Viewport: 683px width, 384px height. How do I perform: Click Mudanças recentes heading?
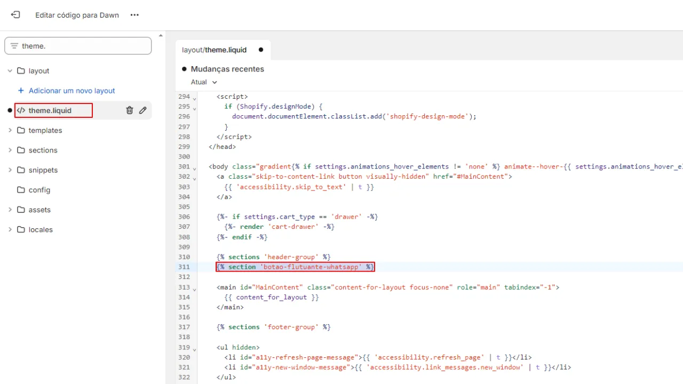coord(227,69)
